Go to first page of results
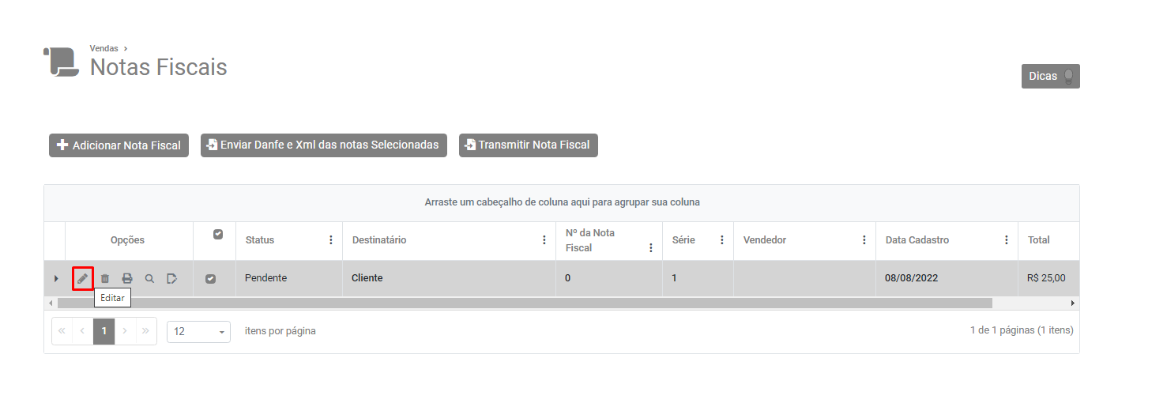1167x407 pixels. [62, 331]
